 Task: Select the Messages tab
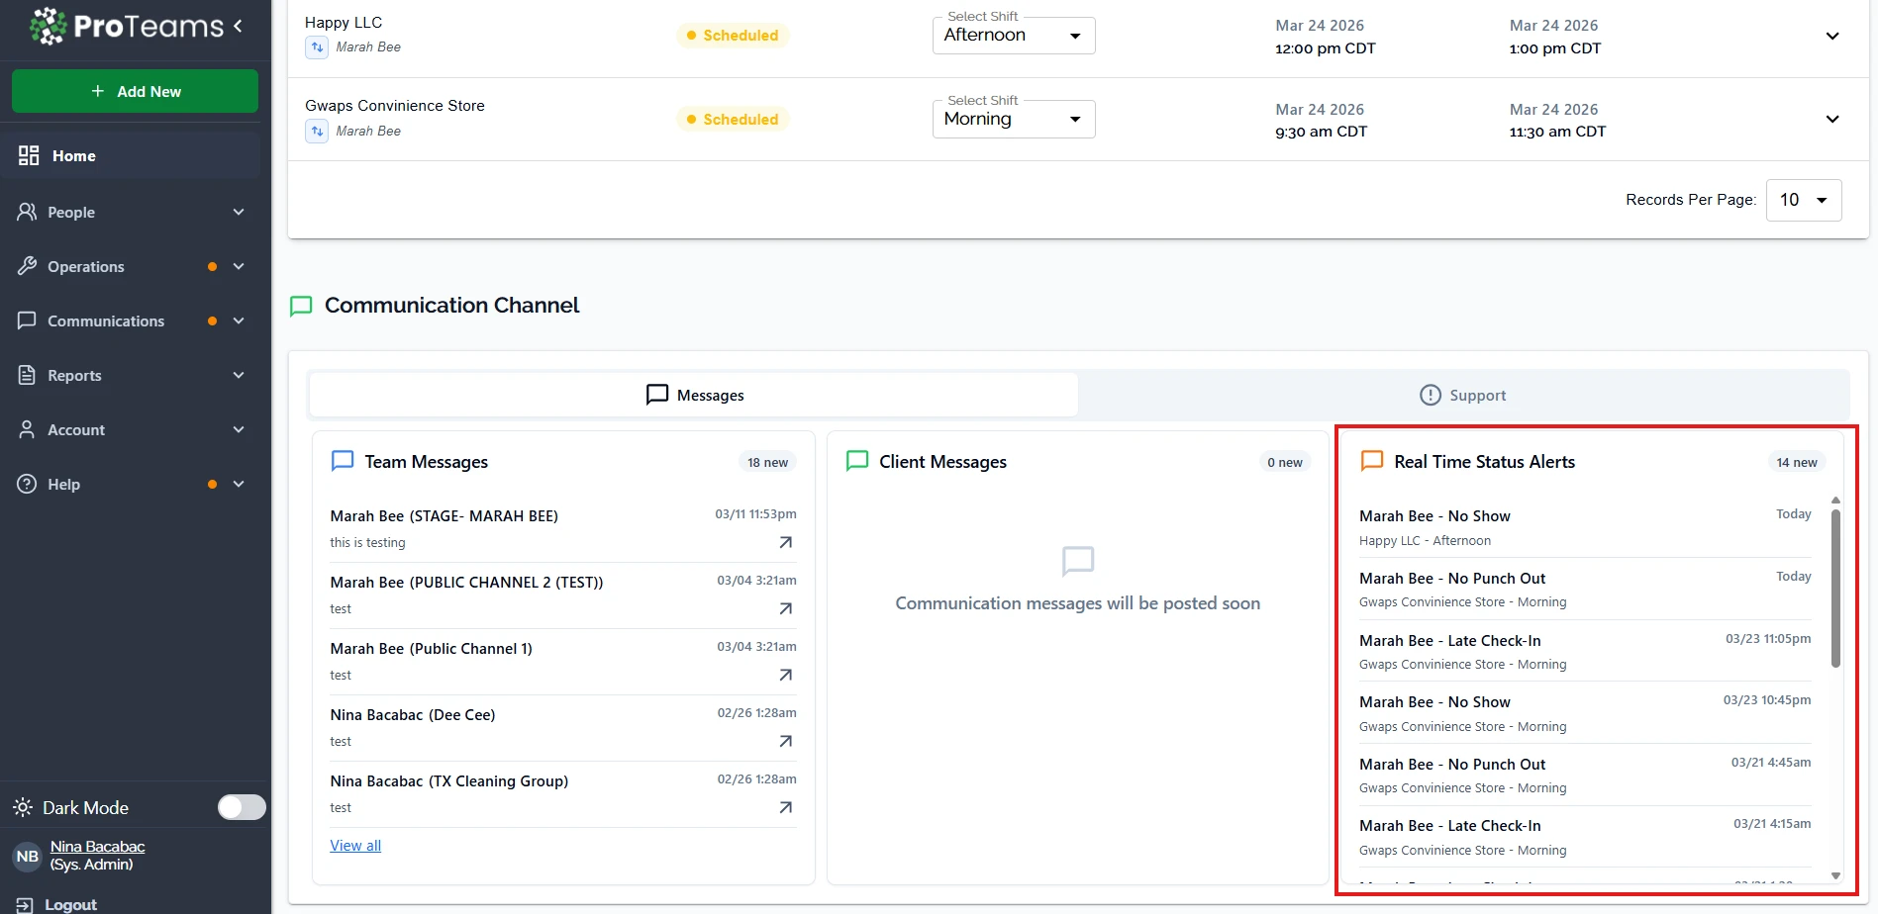click(x=694, y=396)
